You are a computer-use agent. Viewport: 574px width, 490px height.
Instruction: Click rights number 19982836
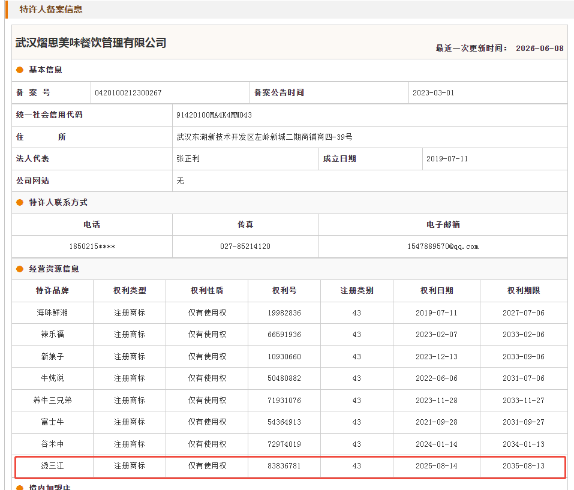point(284,313)
